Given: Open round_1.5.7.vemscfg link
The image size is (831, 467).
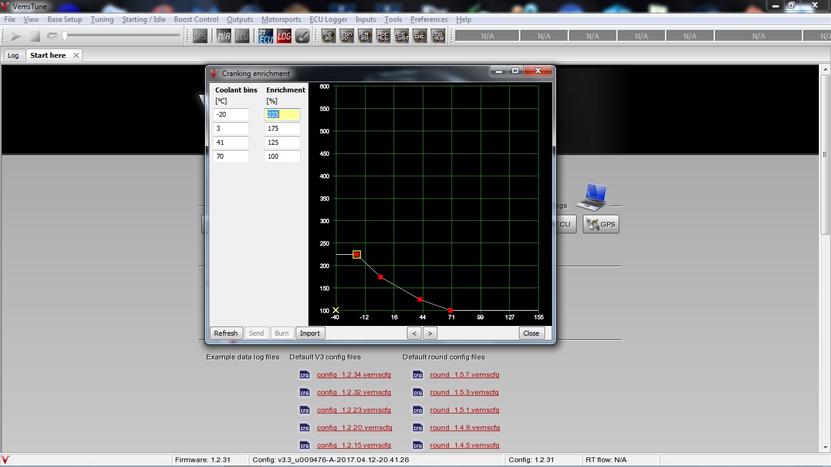Looking at the screenshot, I should [x=464, y=375].
